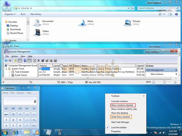182x136 pixels.
Task: Expand More Actions in the Actions pane
Action: pyautogui.click(x=161, y=74)
